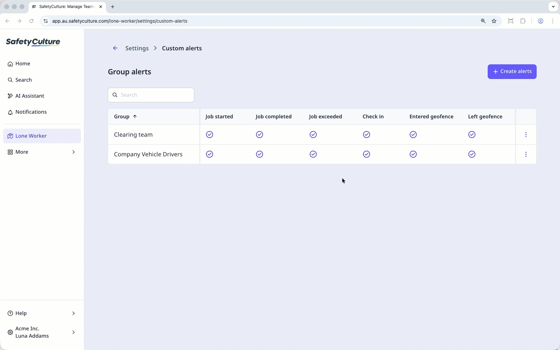Open the browser extensions puzzle icon
The height and width of the screenshot is (350, 560).
[523, 21]
